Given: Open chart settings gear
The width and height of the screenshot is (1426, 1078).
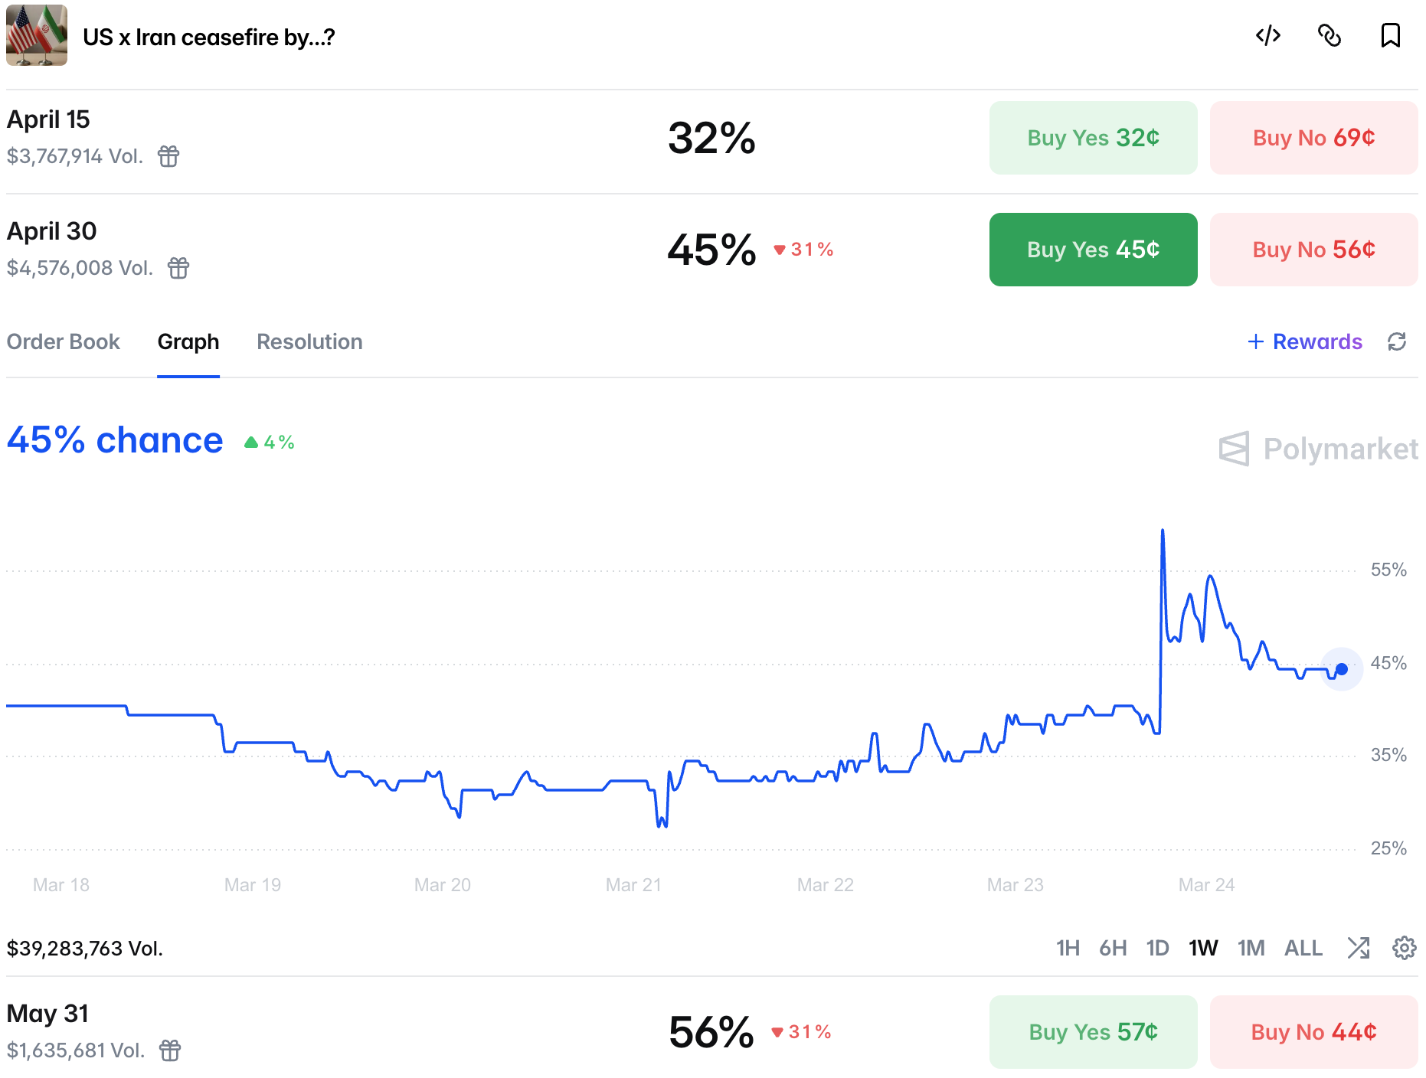Looking at the screenshot, I should pyautogui.click(x=1404, y=948).
